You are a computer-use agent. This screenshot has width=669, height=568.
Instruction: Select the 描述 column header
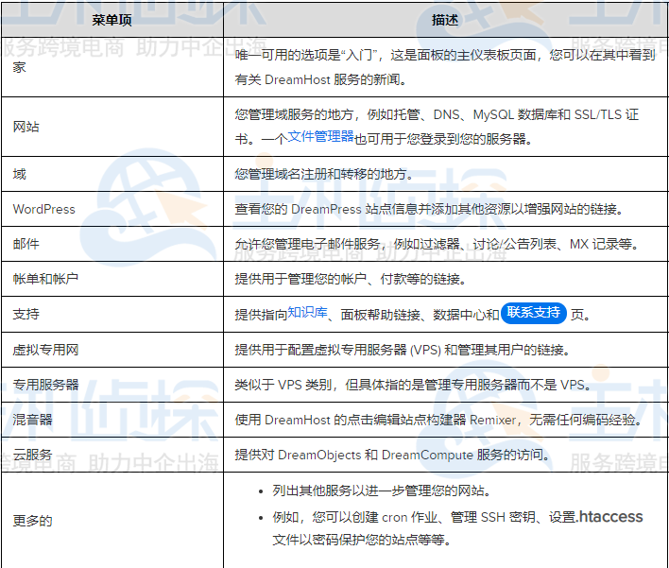[445, 20]
